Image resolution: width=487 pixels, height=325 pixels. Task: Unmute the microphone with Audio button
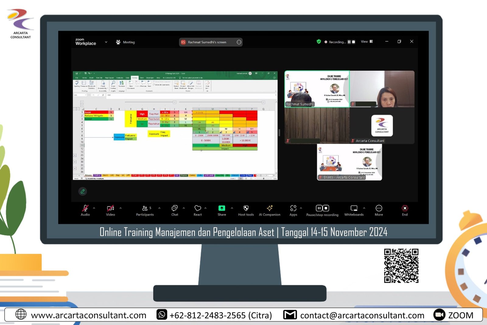tap(85, 209)
